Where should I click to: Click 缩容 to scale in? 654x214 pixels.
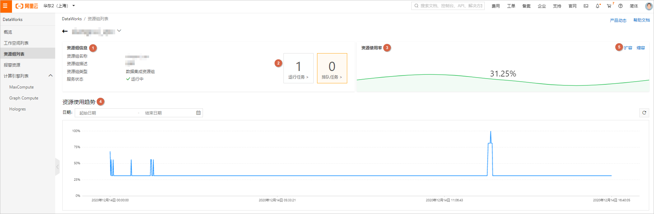(641, 48)
